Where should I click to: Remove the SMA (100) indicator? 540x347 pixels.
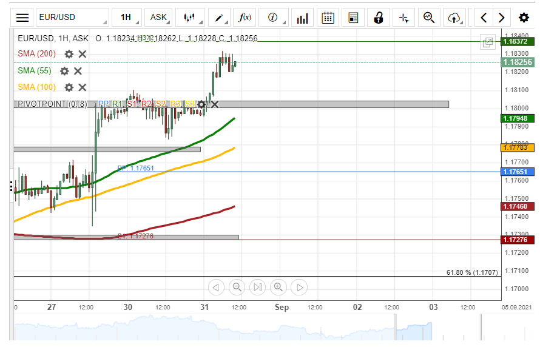tap(83, 87)
